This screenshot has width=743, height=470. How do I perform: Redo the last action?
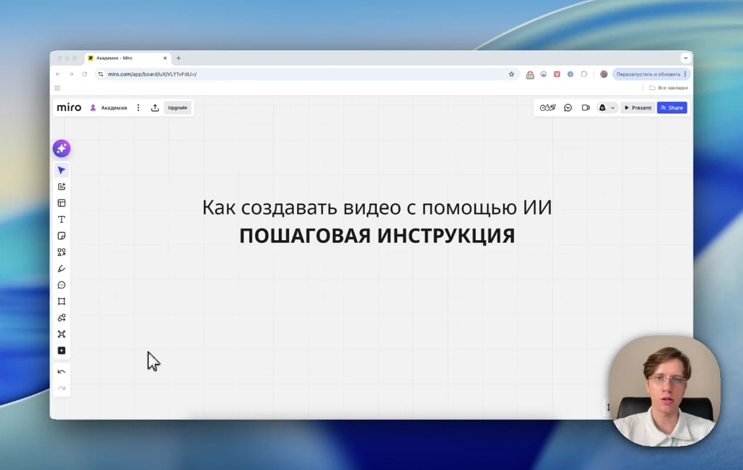[62, 388]
